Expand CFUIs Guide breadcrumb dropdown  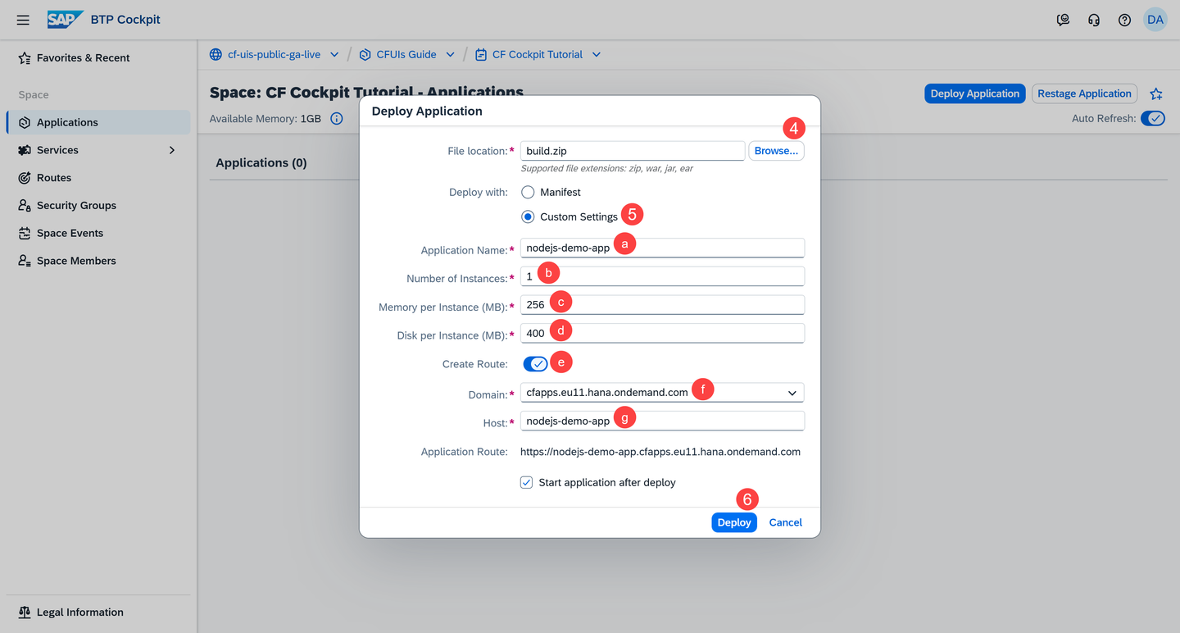[x=451, y=55]
